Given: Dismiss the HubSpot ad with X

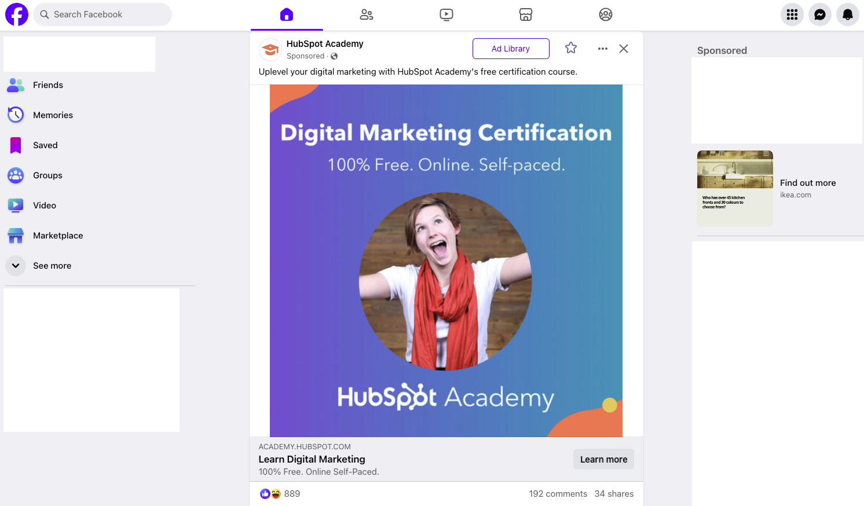Looking at the screenshot, I should [x=624, y=49].
